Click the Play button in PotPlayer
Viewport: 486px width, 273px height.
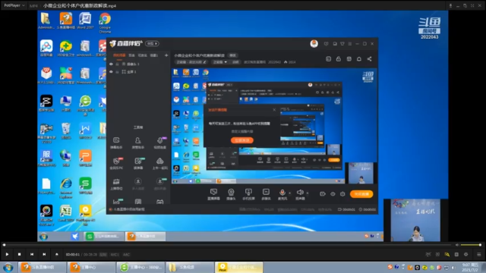7,255
